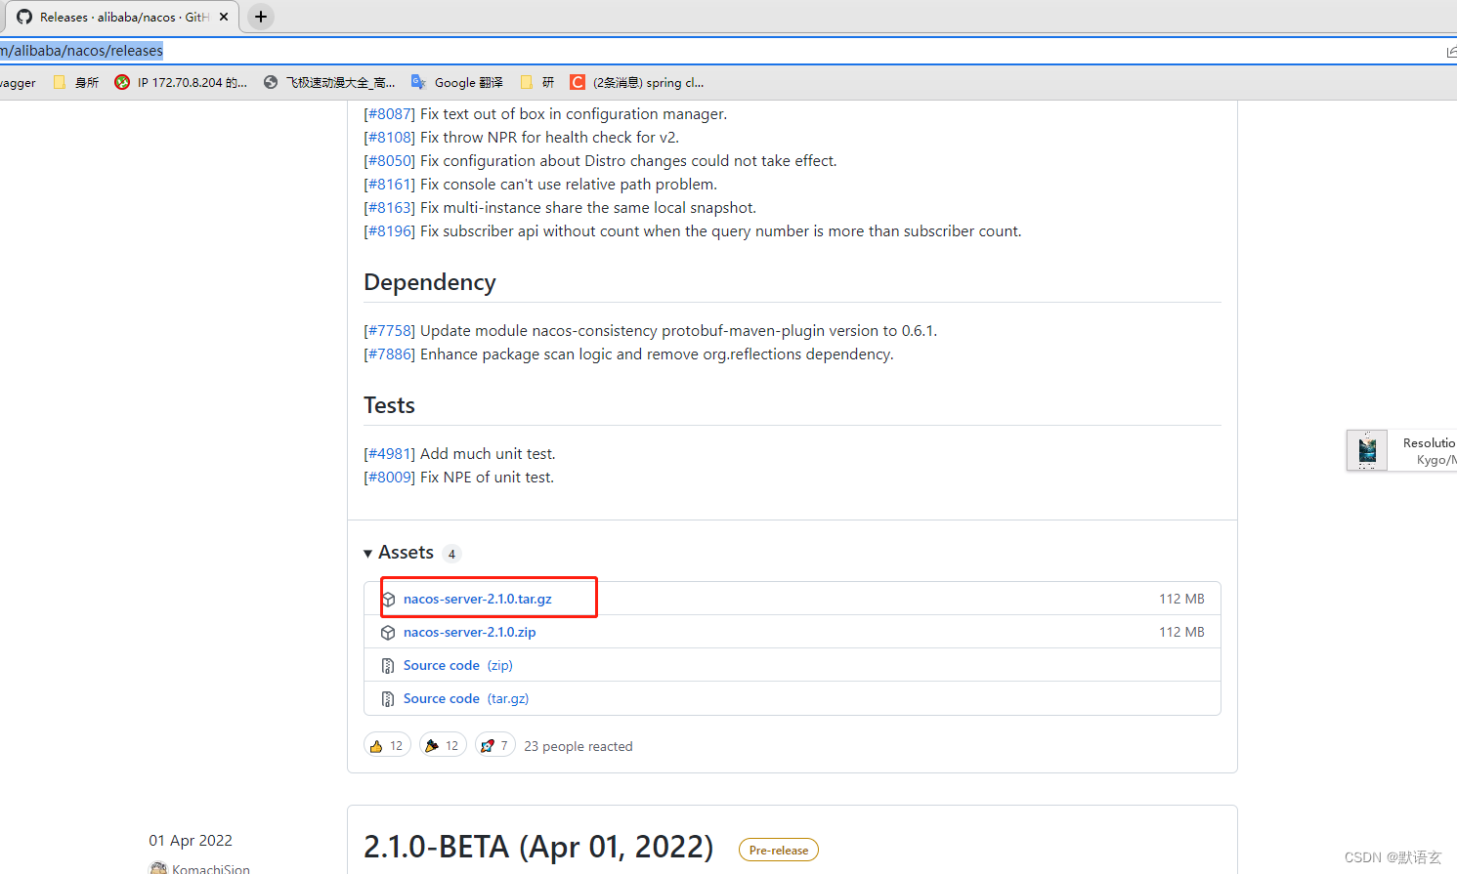The width and height of the screenshot is (1457, 874).
Task: Click '23 people reacted' text
Action: [579, 746]
